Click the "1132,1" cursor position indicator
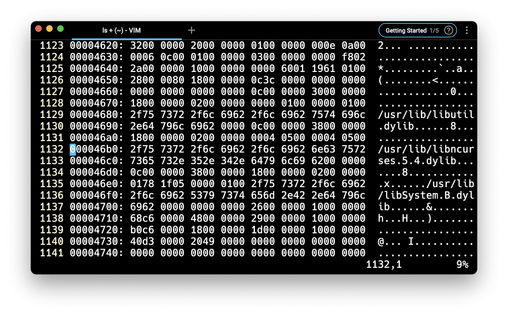This screenshot has height=315, width=508. 384,265
